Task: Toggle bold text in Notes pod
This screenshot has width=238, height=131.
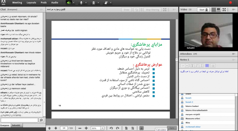Action: pyautogui.click(x=192, y=65)
